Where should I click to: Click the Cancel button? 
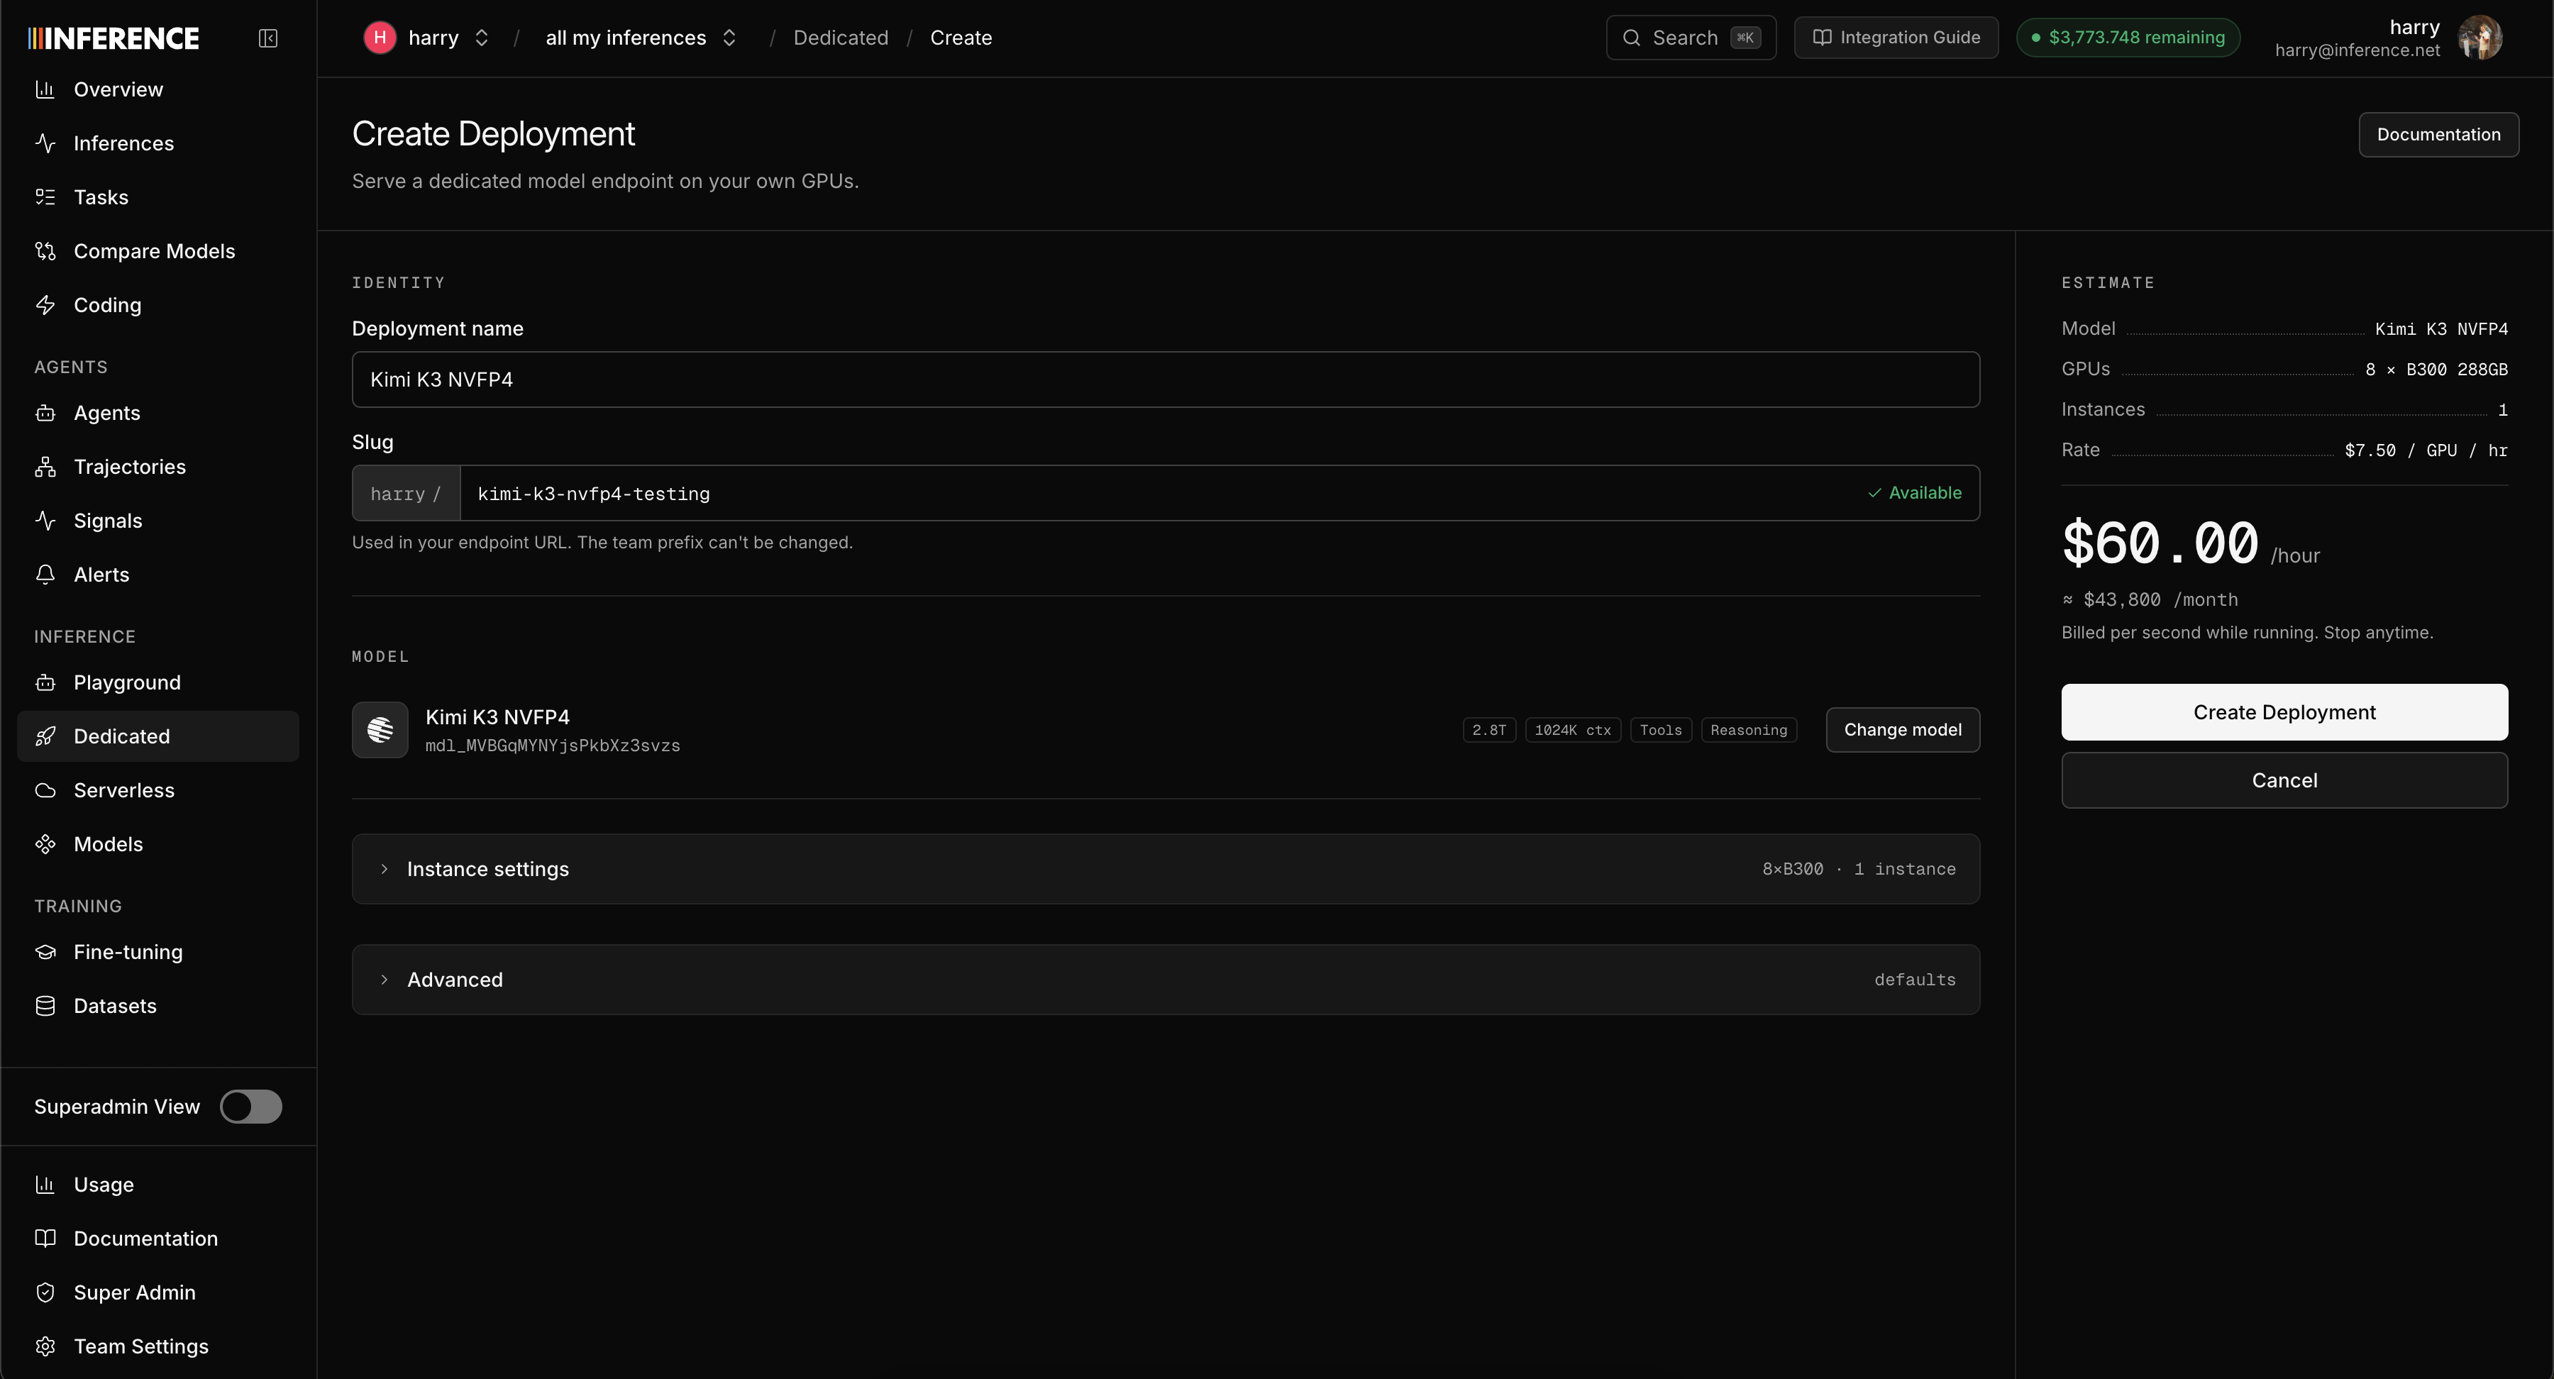point(2284,780)
